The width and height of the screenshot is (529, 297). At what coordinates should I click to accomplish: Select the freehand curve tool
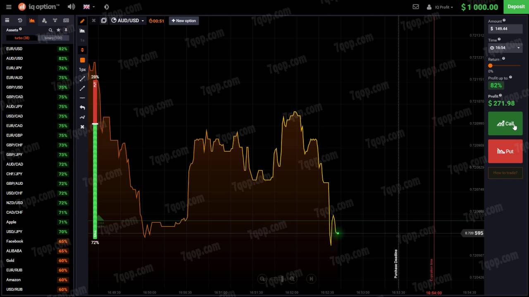point(82,117)
